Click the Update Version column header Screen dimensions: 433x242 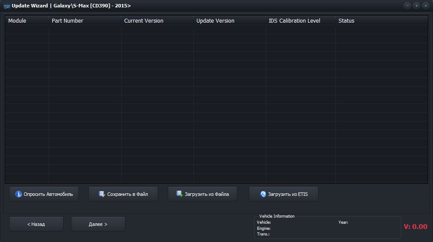215,20
